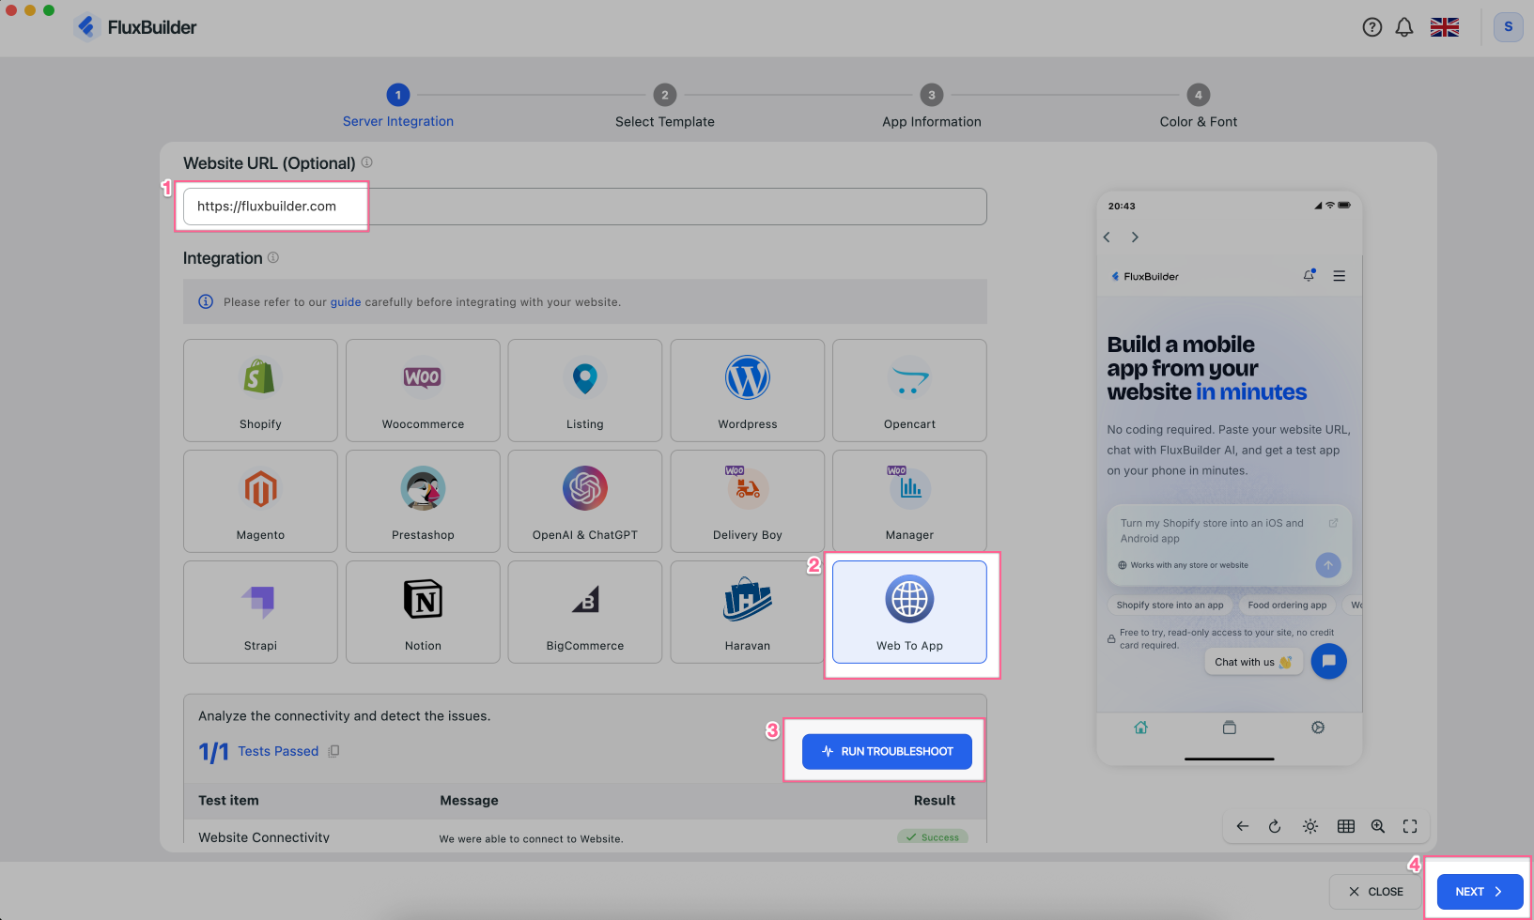The height and width of the screenshot is (920, 1534).
Task: Pick the BigCommerce integration
Action: (585, 612)
